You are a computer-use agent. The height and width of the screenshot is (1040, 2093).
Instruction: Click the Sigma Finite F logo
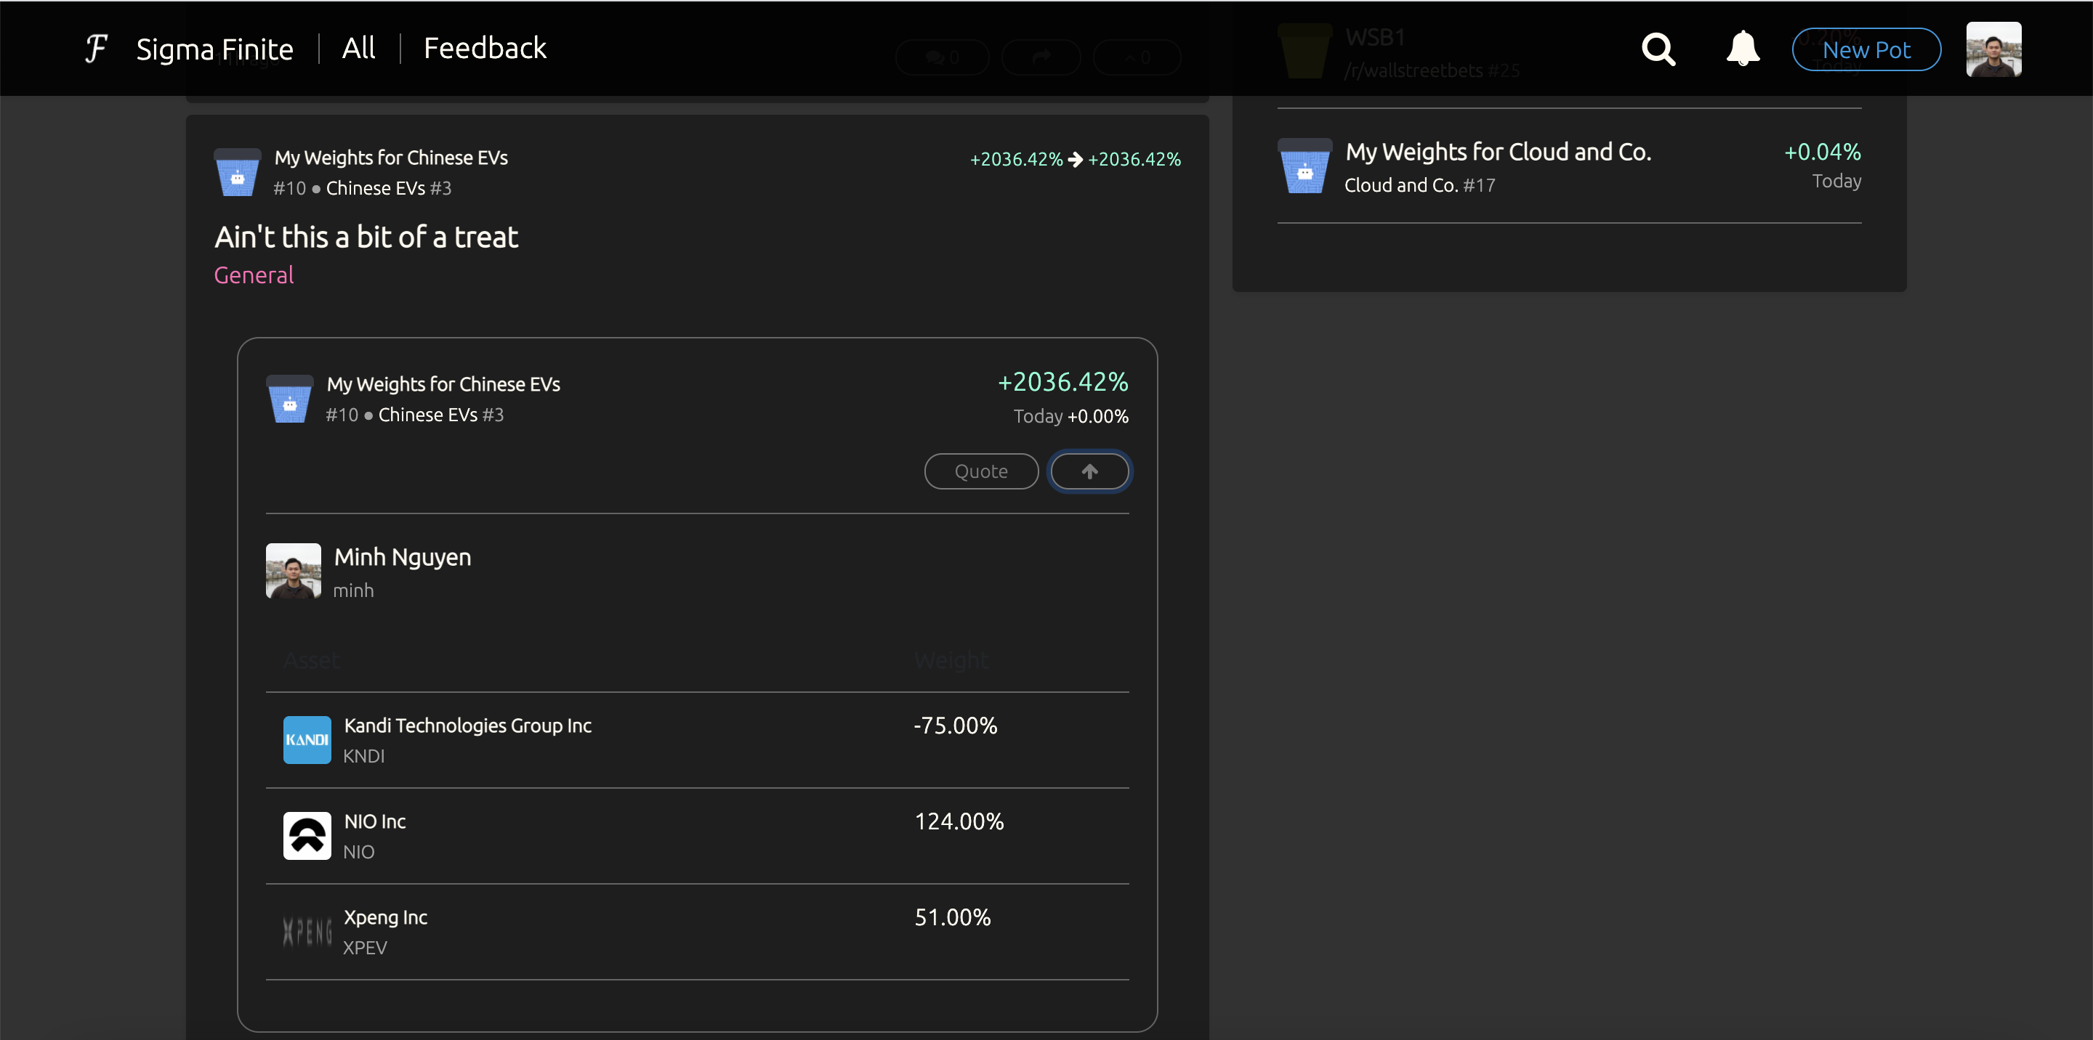96,49
